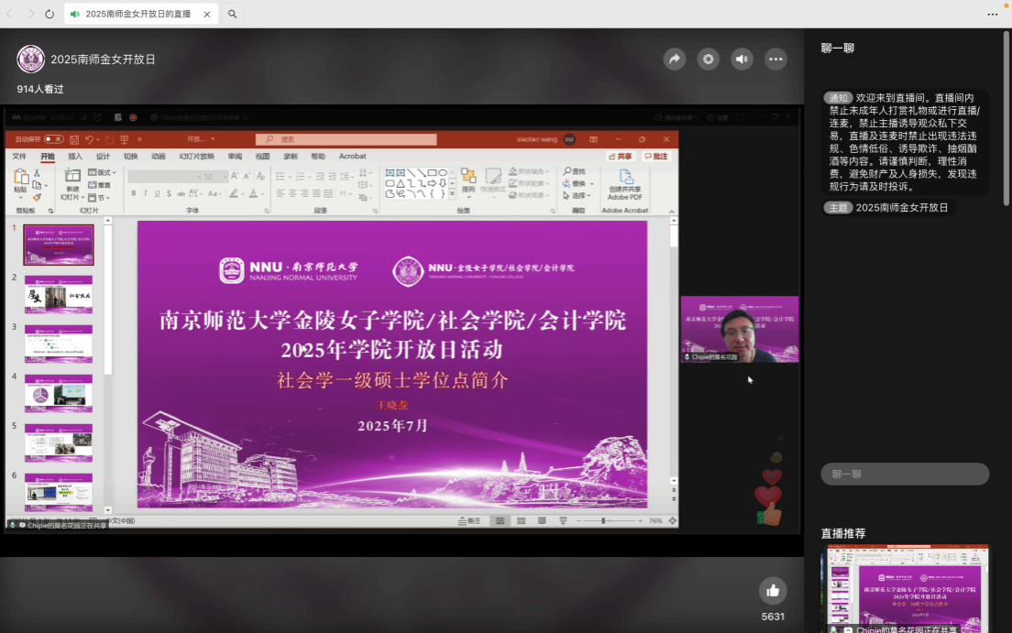Toggle bold formatting in the PowerPoint ribbon
The image size is (1012, 633).
[x=134, y=193]
